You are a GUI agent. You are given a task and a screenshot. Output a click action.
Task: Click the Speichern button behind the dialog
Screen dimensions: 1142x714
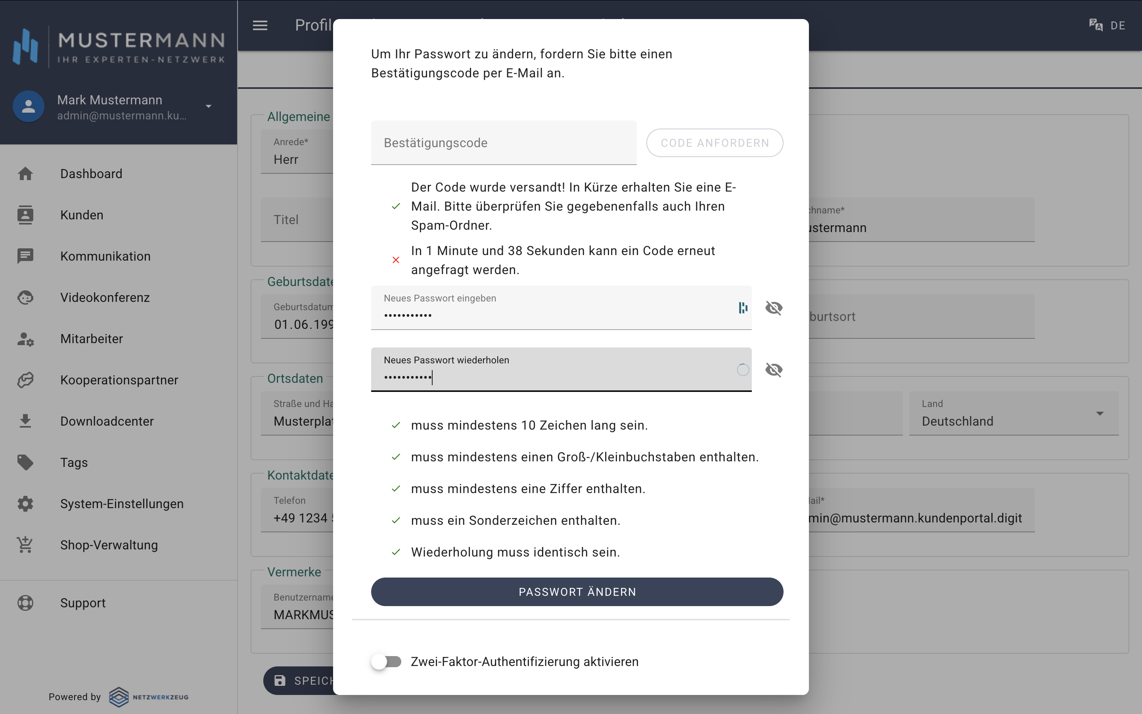[x=298, y=680]
